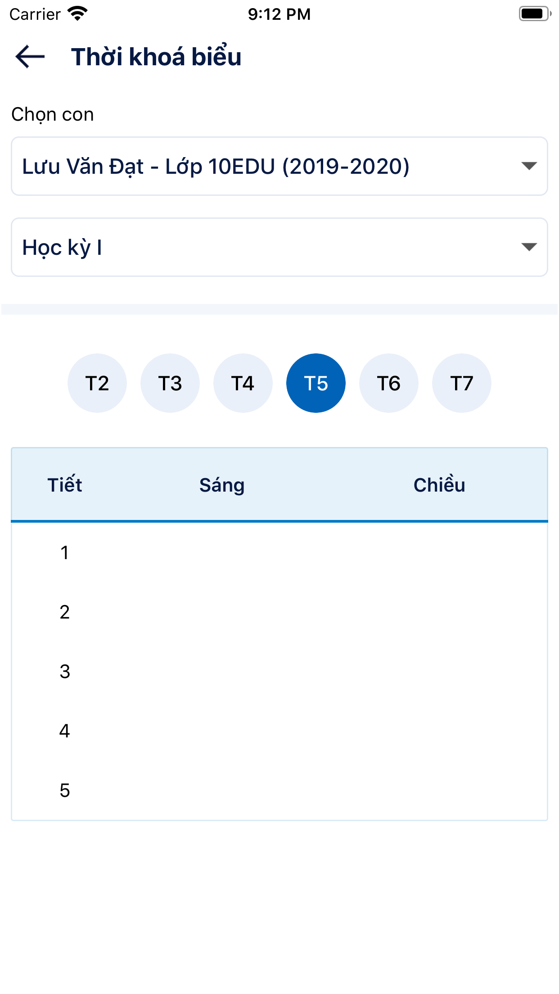Select the T2 day tab

tap(97, 383)
